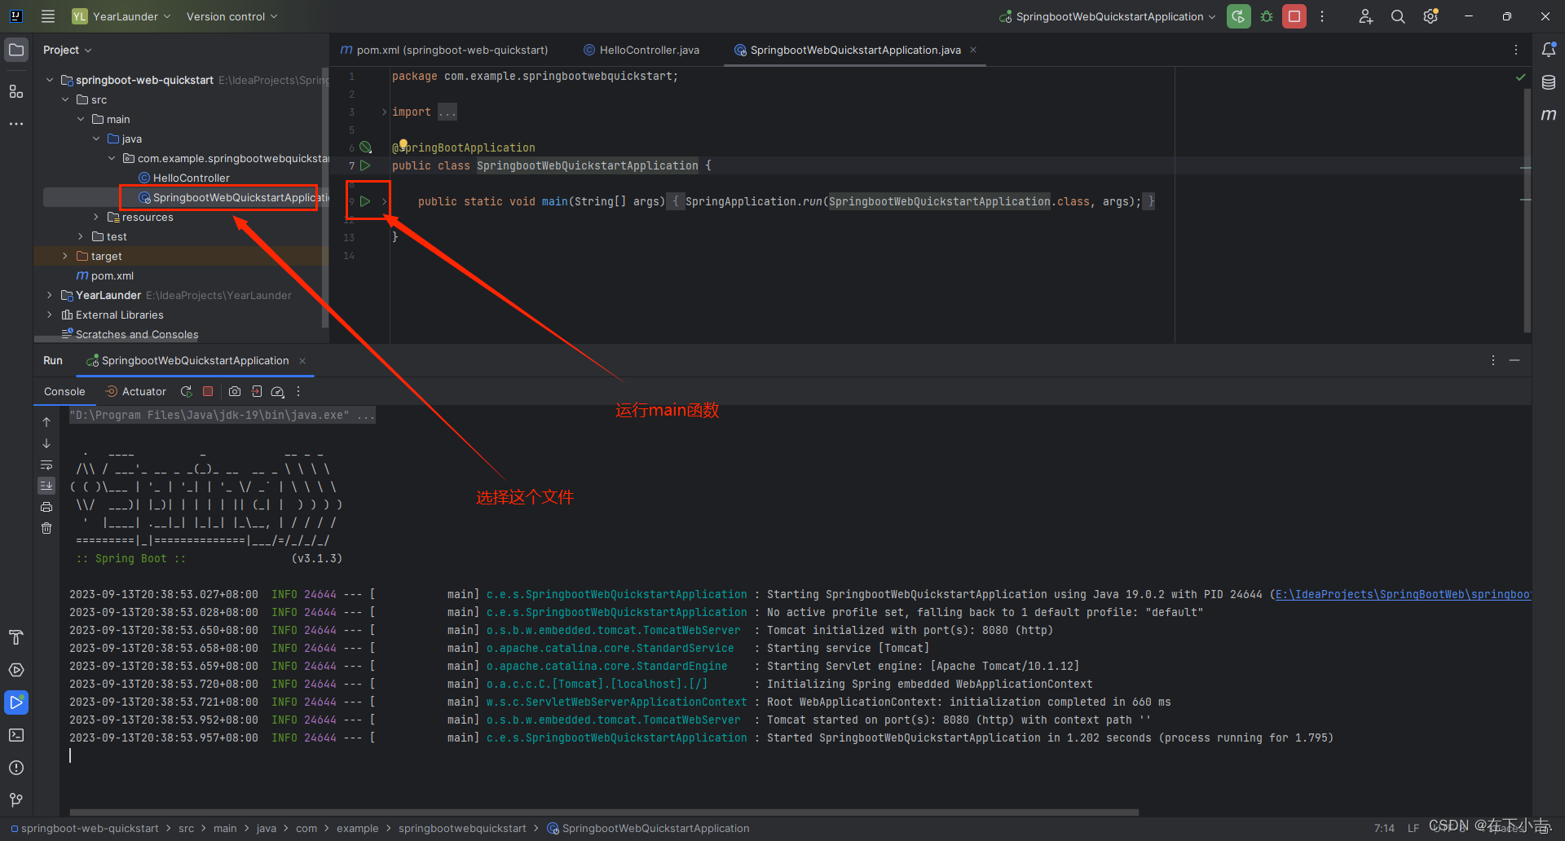Click the console horizontal scrollbar
The width and height of the screenshot is (1565, 841).
604,812
